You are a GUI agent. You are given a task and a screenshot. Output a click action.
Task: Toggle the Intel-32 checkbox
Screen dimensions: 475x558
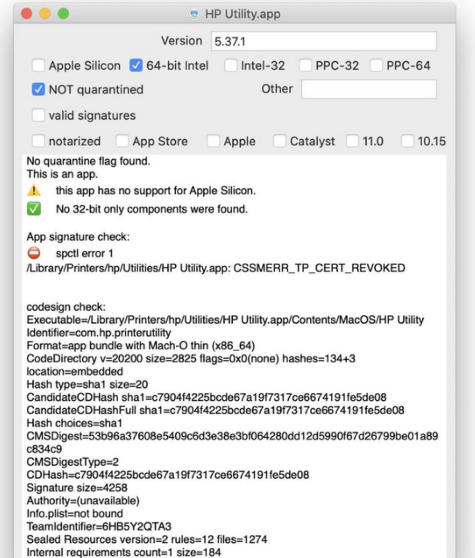click(231, 66)
